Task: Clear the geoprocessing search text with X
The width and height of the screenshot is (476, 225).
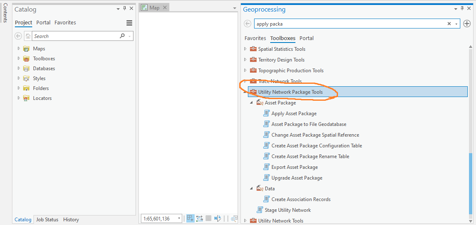Action: 449,24
